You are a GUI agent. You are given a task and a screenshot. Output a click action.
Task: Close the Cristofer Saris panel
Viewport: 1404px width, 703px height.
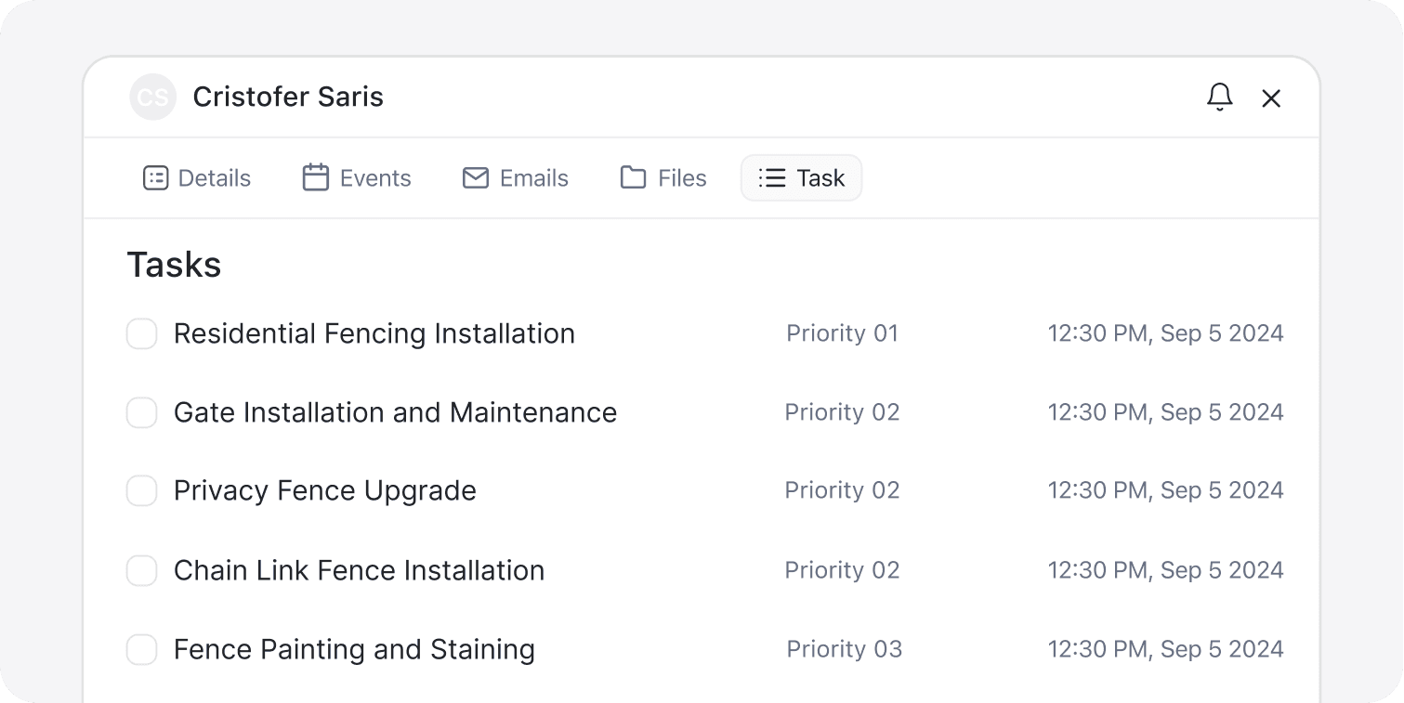pyautogui.click(x=1271, y=98)
